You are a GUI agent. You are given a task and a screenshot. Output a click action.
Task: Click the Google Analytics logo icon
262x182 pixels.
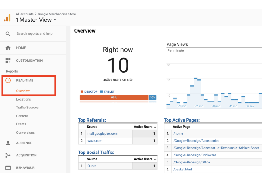click(7, 18)
